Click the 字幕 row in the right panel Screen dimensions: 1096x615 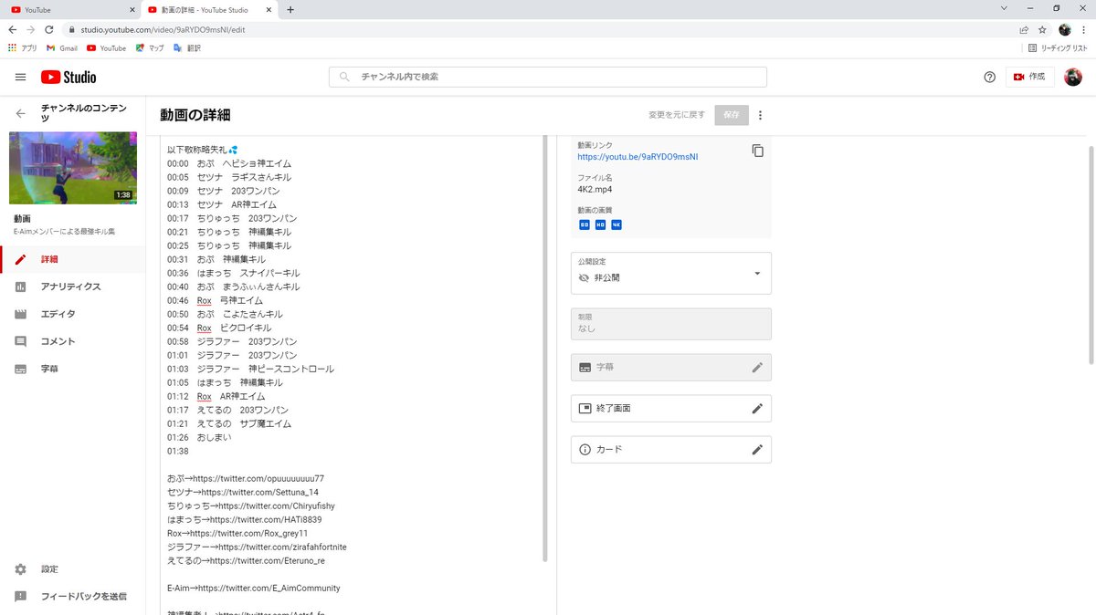(x=671, y=367)
